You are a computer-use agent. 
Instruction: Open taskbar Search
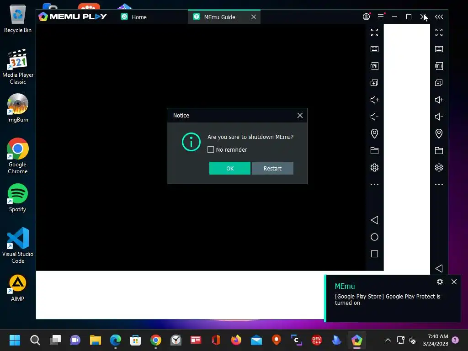35,340
